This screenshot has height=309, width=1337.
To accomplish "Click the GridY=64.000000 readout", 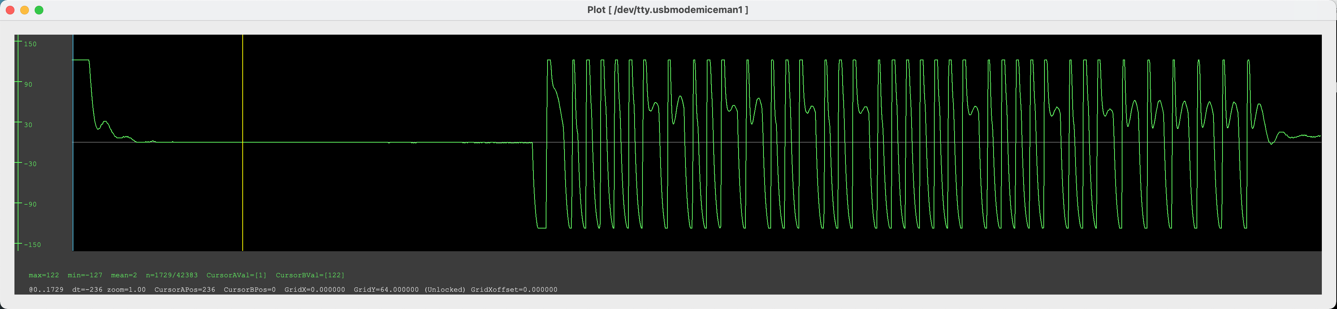I will (386, 290).
